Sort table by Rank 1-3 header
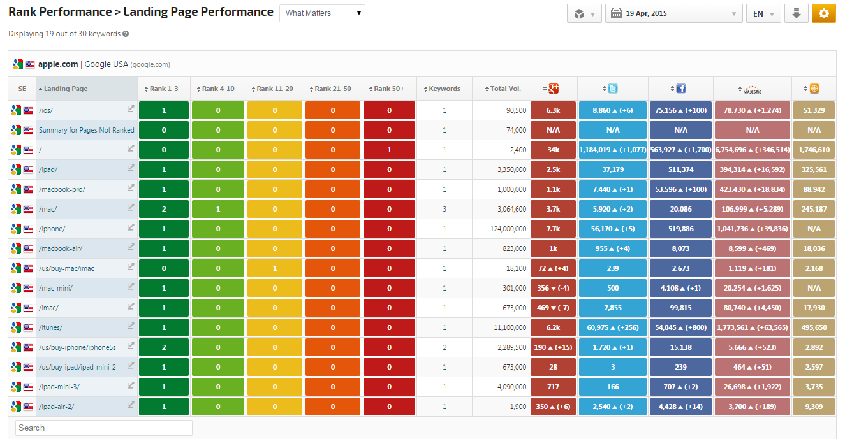Image resolution: width=845 pixels, height=439 pixels. click(165, 89)
